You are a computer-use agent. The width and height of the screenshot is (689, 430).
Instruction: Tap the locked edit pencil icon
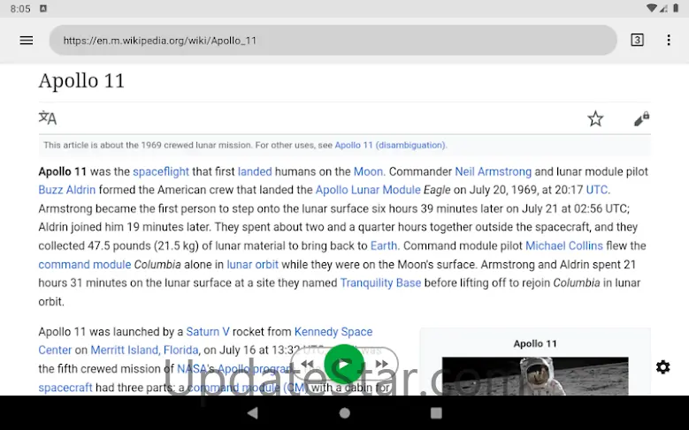click(641, 118)
